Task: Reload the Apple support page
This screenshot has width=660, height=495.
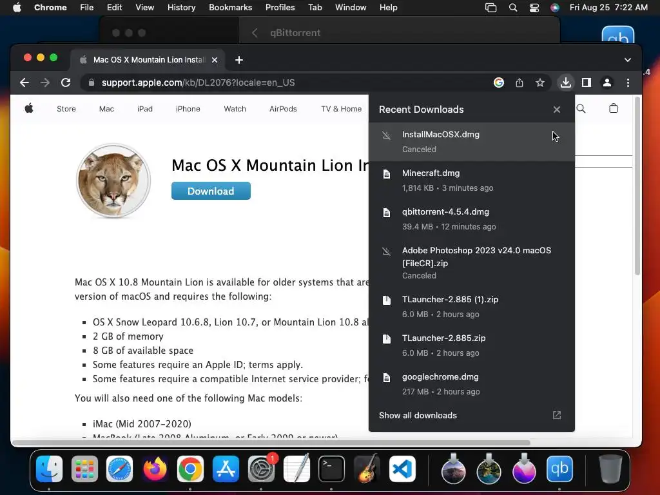Action: 66,82
